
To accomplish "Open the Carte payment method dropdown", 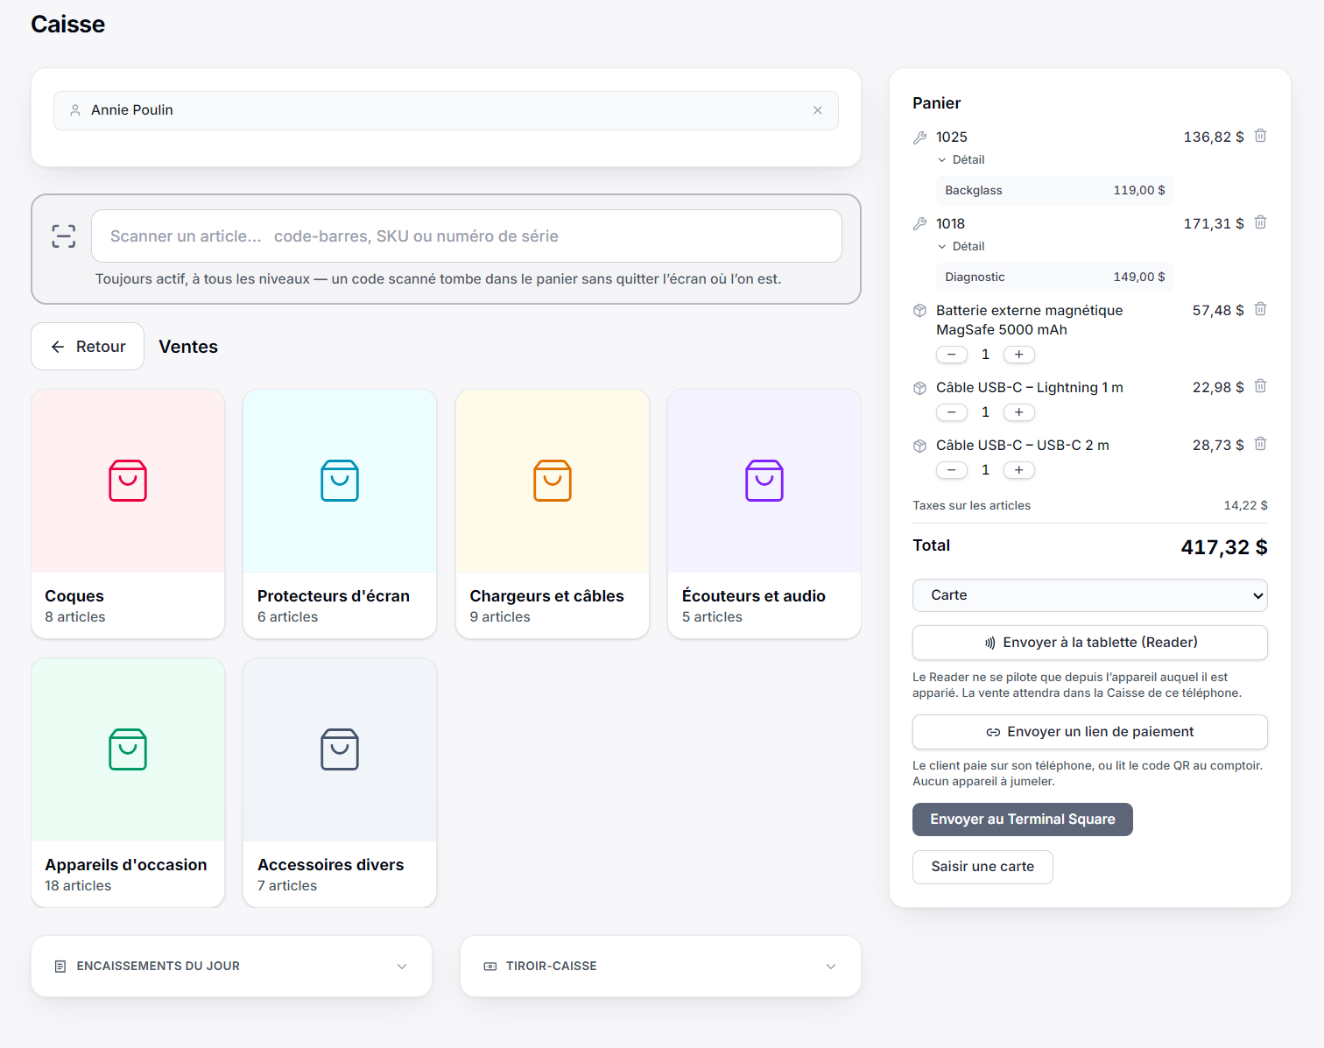I will tap(1090, 595).
